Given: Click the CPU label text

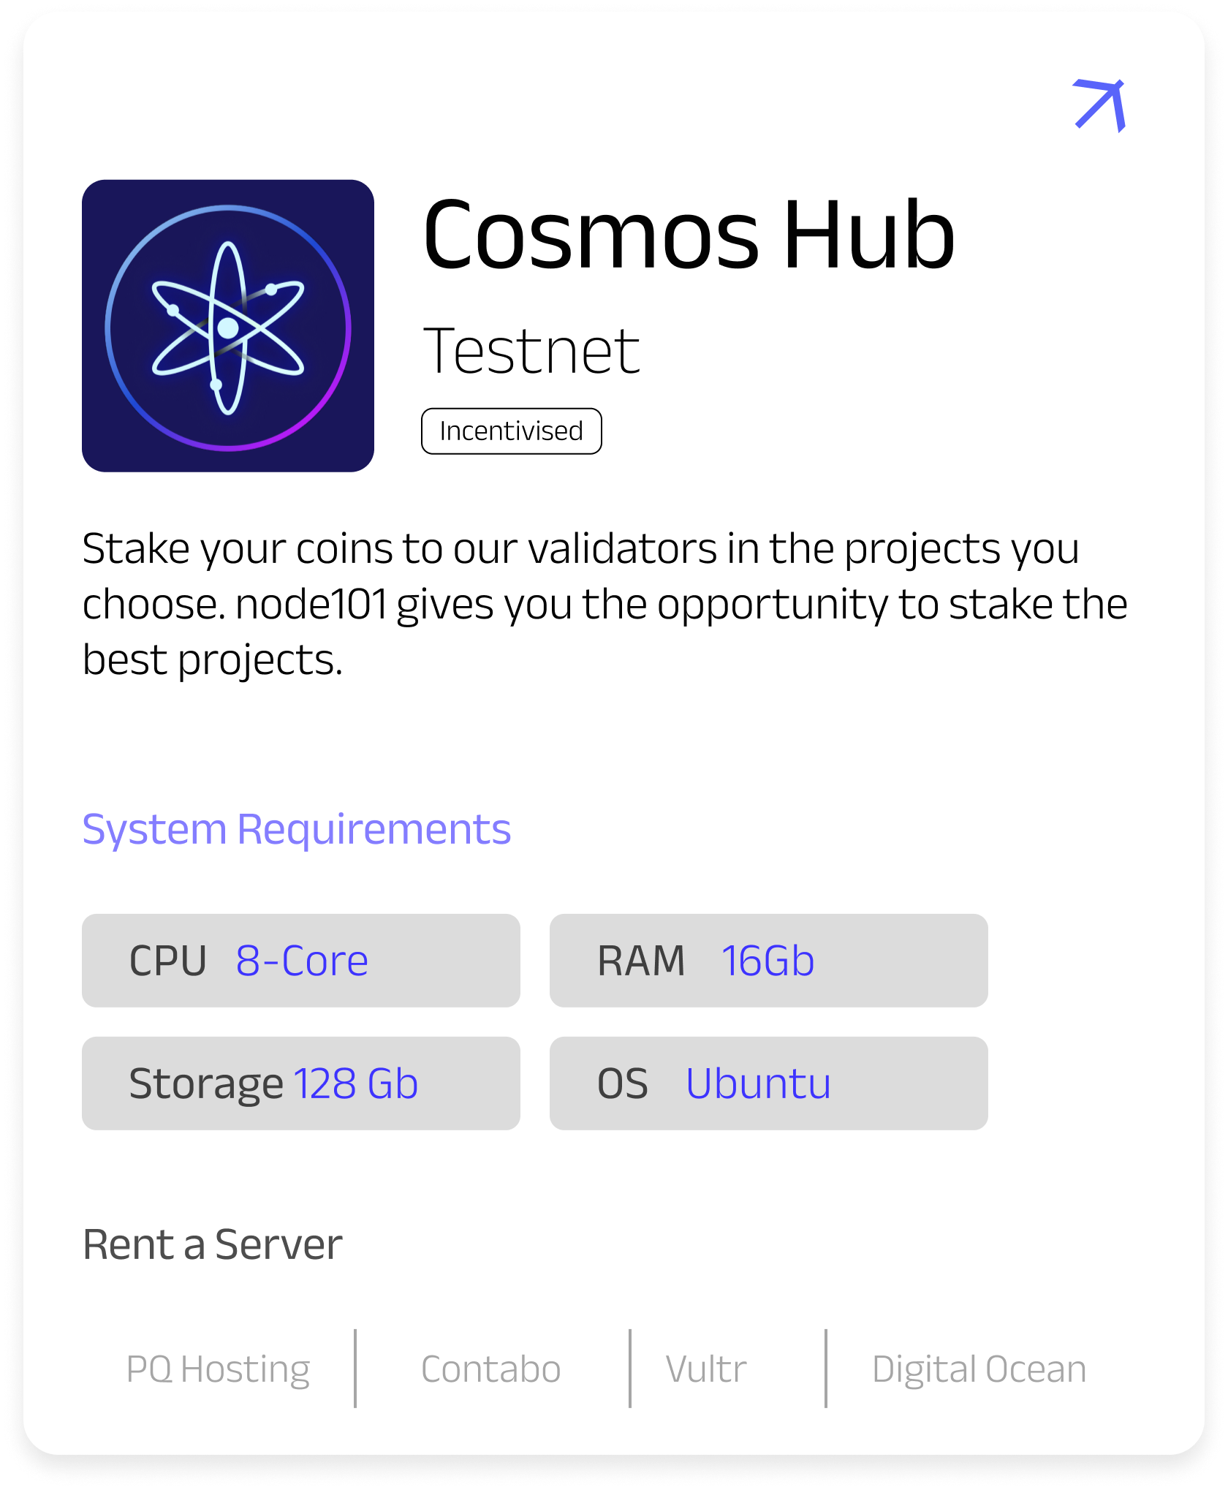Looking at the screenshot, I should pyautogui.click(x=168, y=961).
